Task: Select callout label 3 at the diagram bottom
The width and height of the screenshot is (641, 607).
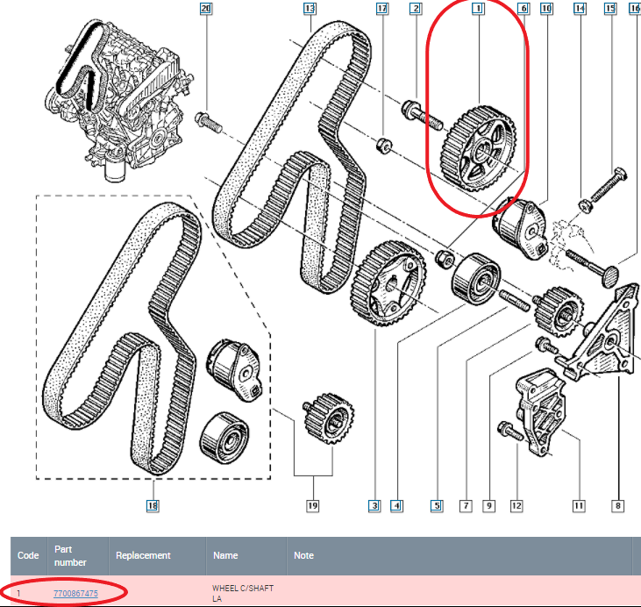Action: click(374, 506)
